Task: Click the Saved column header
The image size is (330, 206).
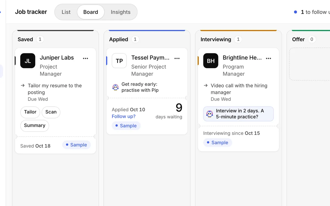Action: [x=25, y=39]
